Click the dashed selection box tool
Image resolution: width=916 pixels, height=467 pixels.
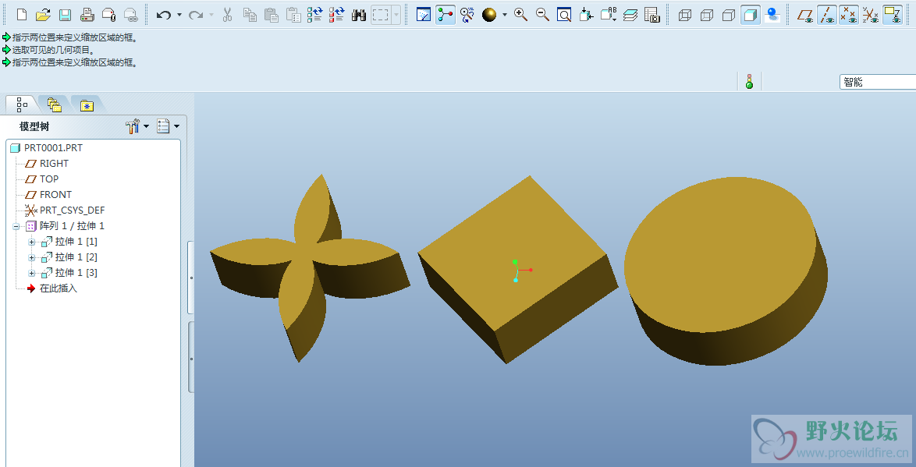(x=380, y=15)
